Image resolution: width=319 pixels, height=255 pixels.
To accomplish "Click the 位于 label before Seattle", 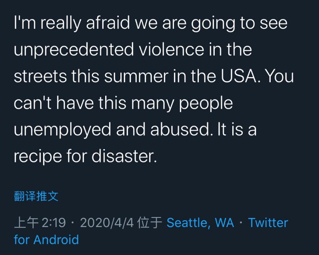I will (150, 222).
